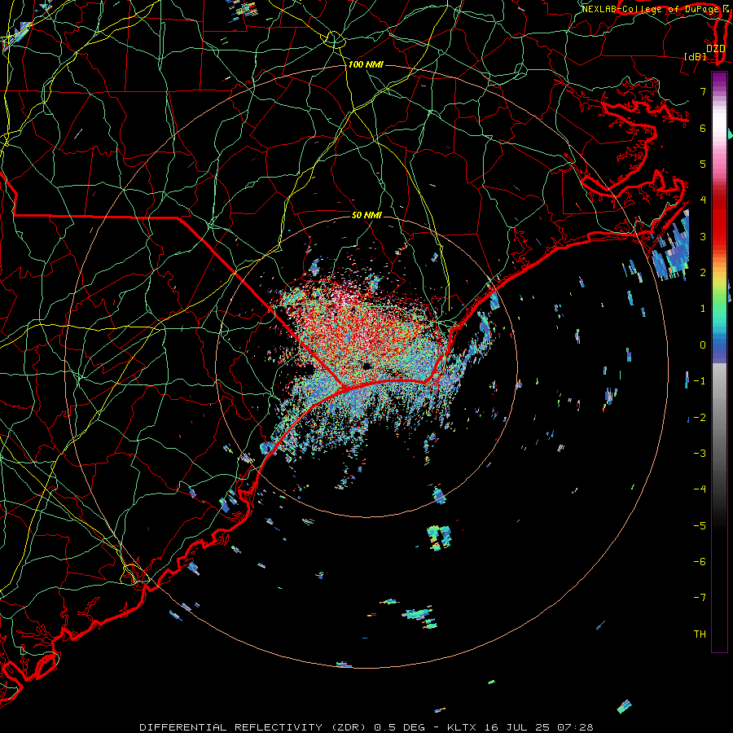
Task: Click the '1' value on the color scale
Action: click(703, 309)
